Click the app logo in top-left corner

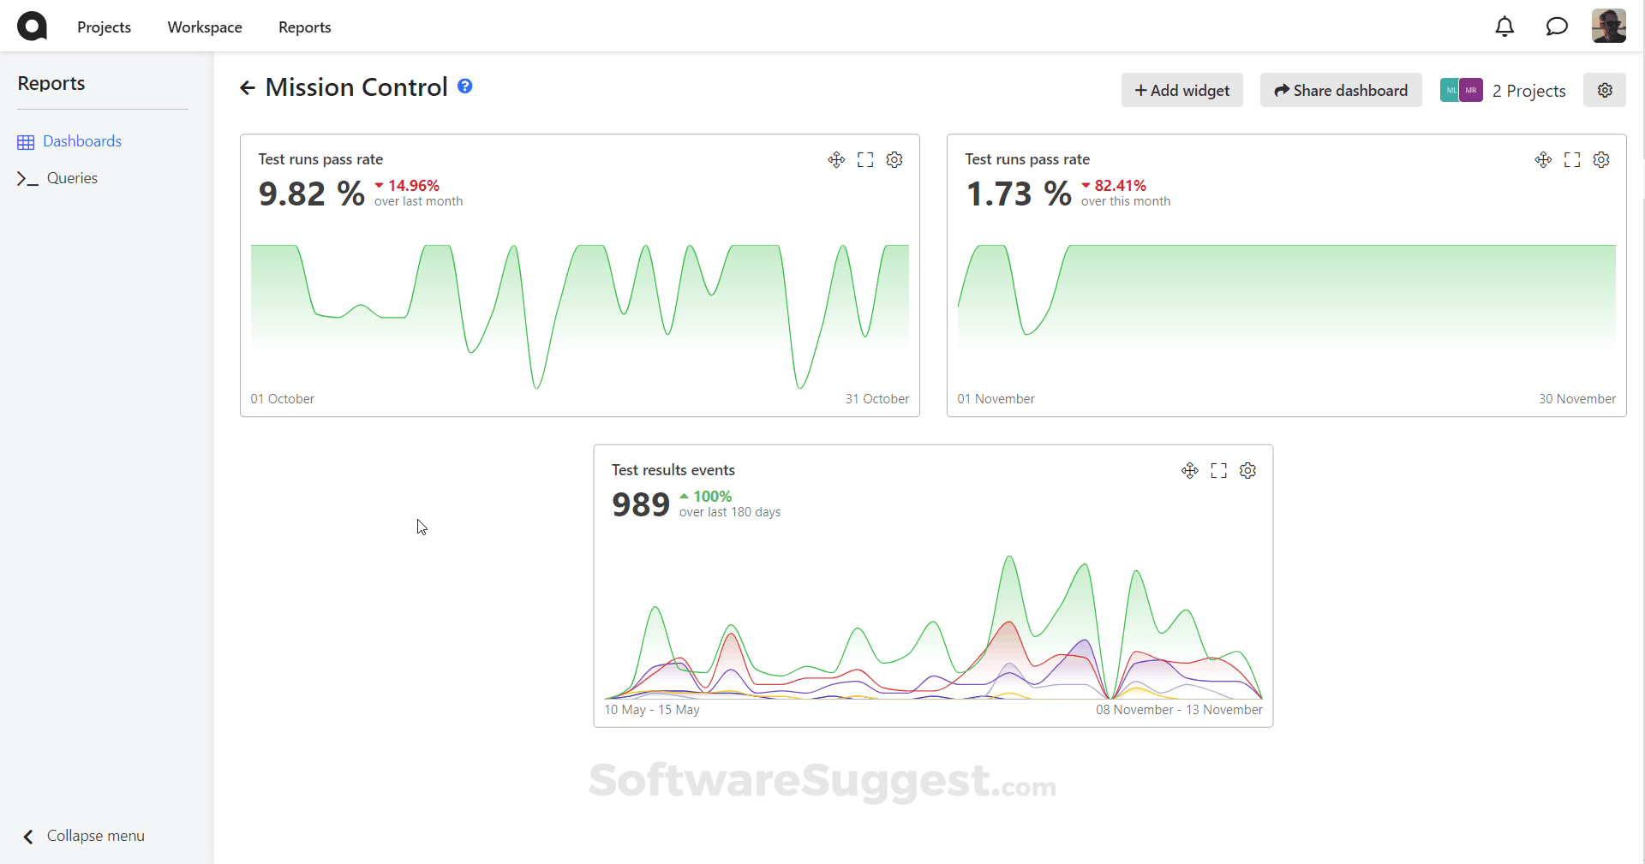[x=33, y=27]
